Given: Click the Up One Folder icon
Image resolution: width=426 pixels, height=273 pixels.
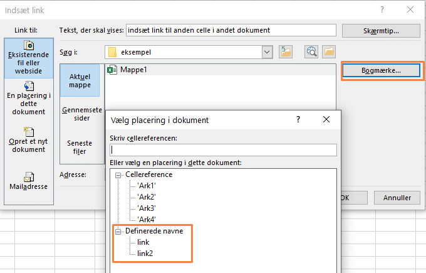Looking at the screenshot, I should 286,51.
